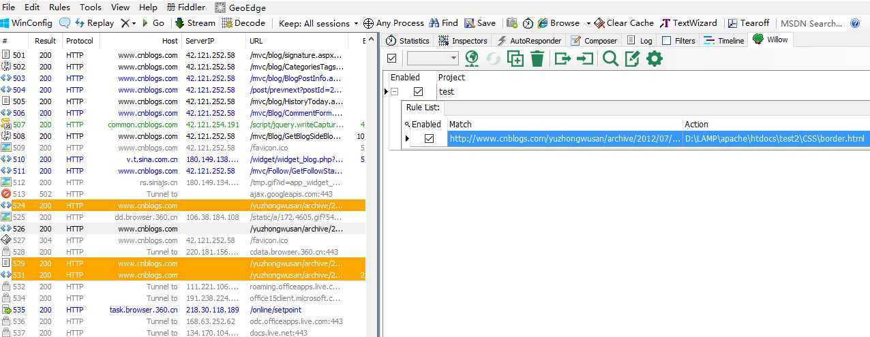Open the GeoEdge menu item
The height and width of the screenshot is (337, 870).
click(241, 7)
